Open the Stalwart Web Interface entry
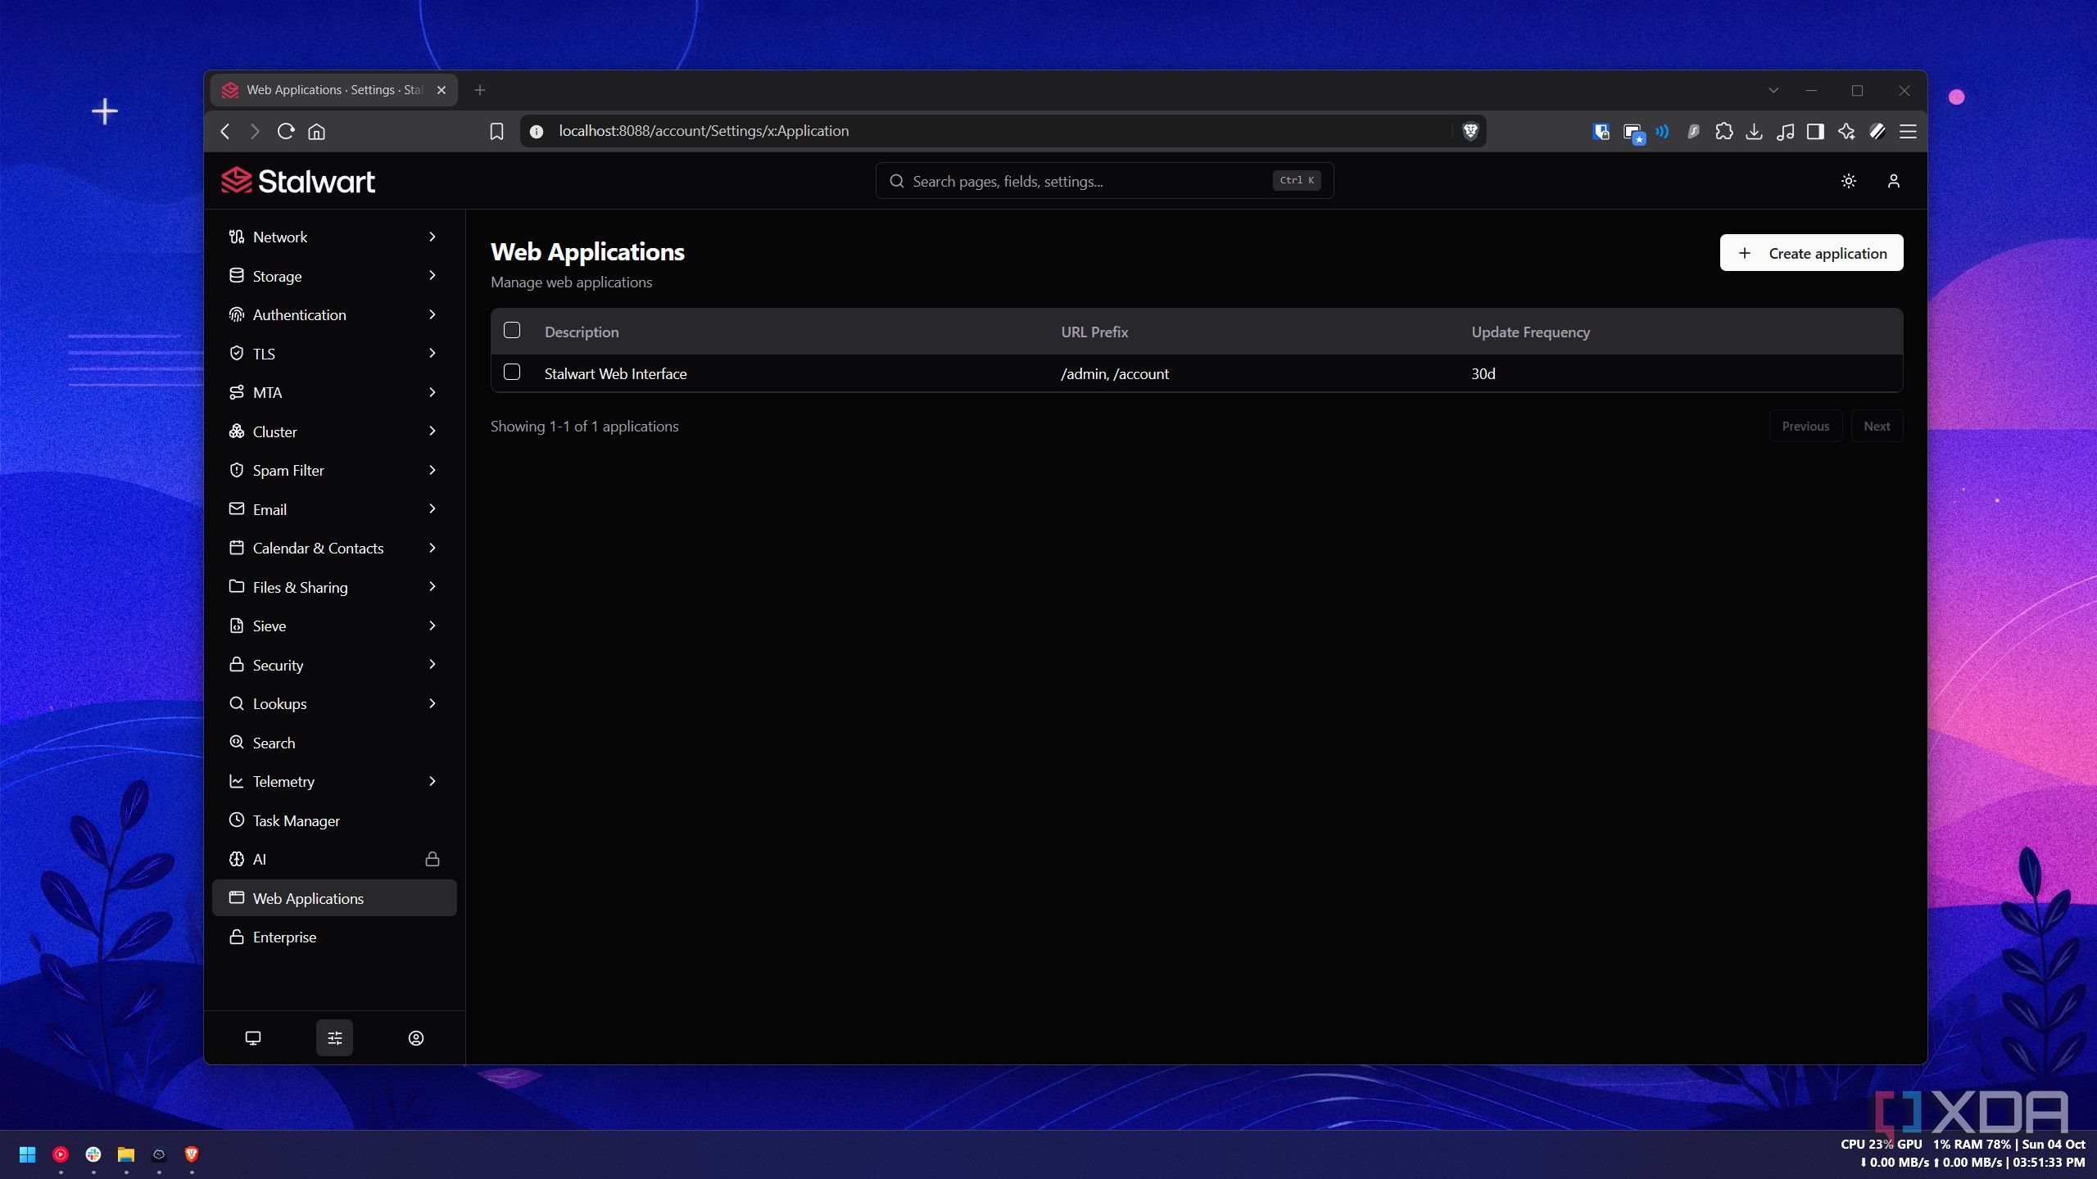Screen dimensions: 2097x1179 click(x=615, y=373)
